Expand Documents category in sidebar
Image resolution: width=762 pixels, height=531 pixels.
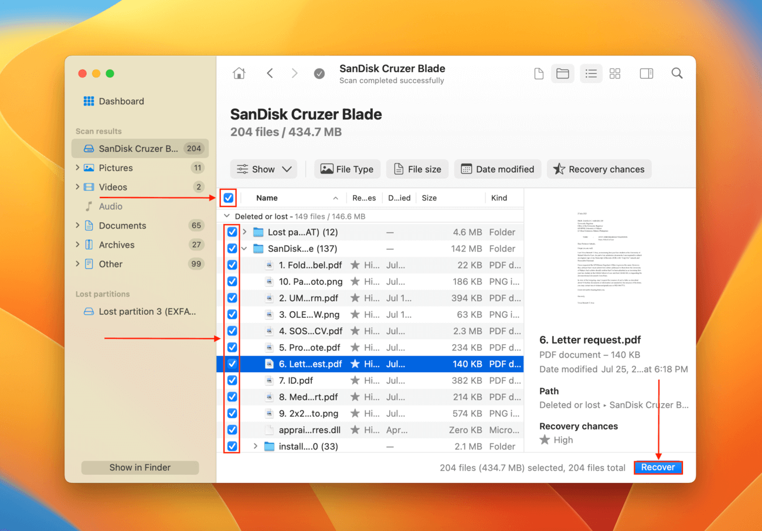[77, 226]
